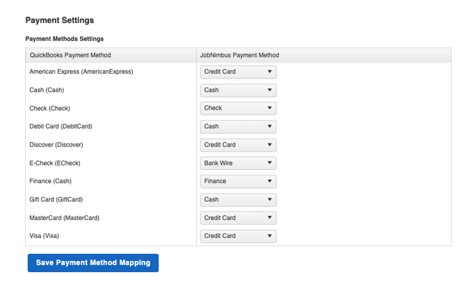
Task: Open the Gift Card mapping dropdown
Action: tap(238, 200)
